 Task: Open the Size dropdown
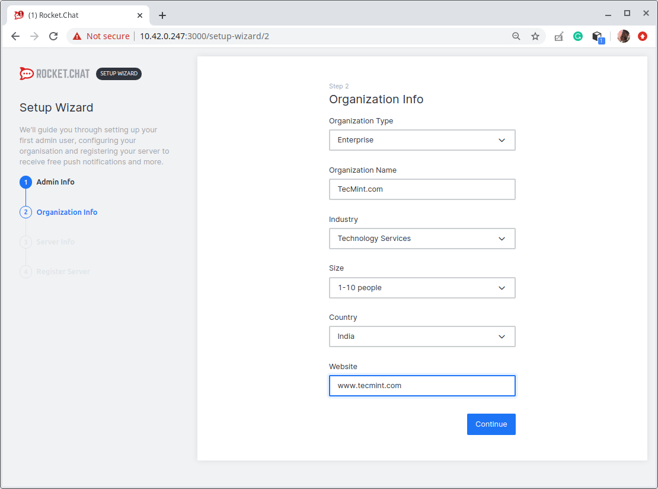pyautogui.click(x=422, y=288)
